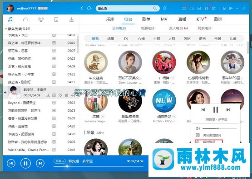This screenshot has height=179, width=252.
Task: Open the cloud music icon in left panel
Action: click(x=25, y=19)
